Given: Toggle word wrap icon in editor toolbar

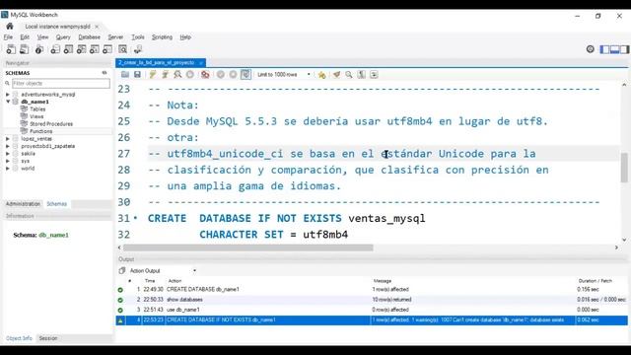Looking at the screenshot, I should tap(374, 75).
